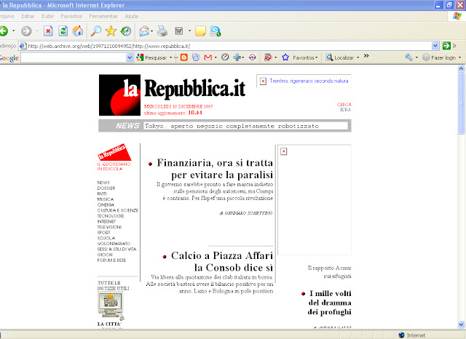This screenshot has height=339, width=466.
Task: Click the address bar URL field
Action: (x=228, y=46)
